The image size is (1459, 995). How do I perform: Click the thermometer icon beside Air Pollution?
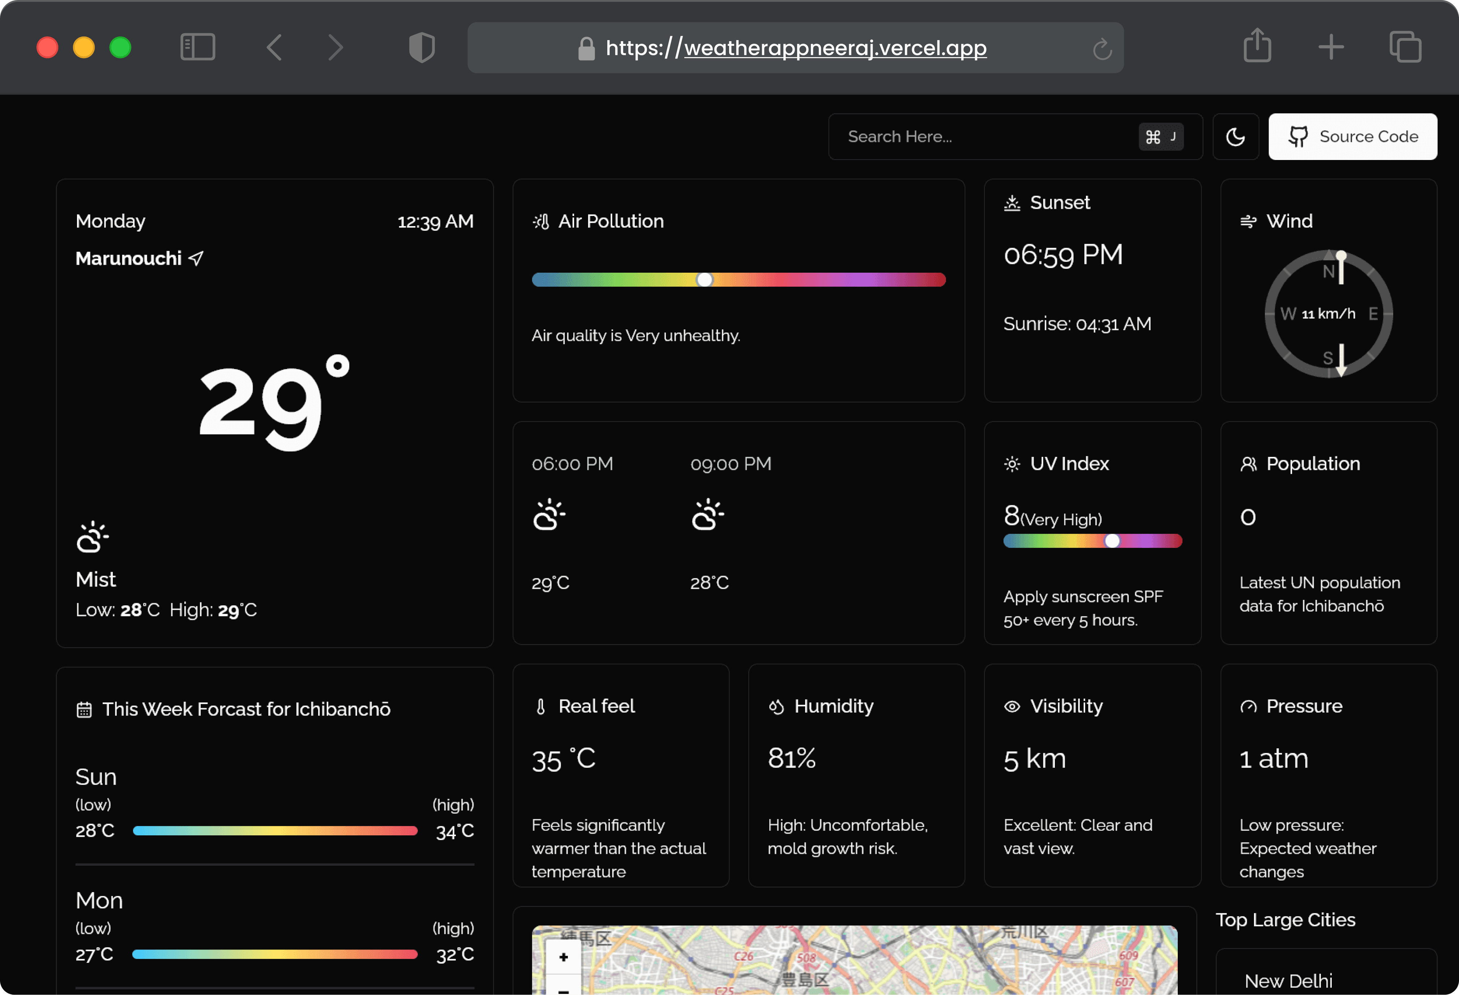coord(541,221)
